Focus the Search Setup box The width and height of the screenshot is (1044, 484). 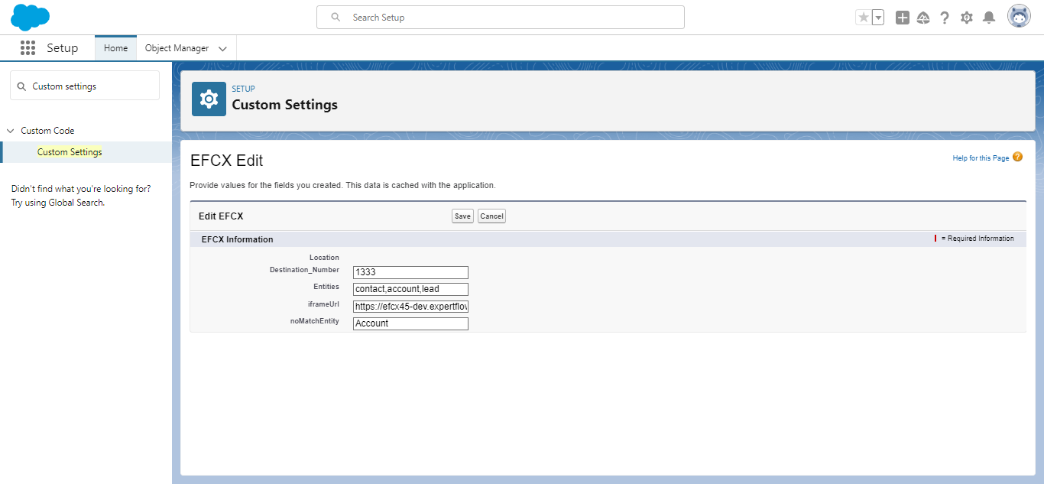[x=501, y=18]
